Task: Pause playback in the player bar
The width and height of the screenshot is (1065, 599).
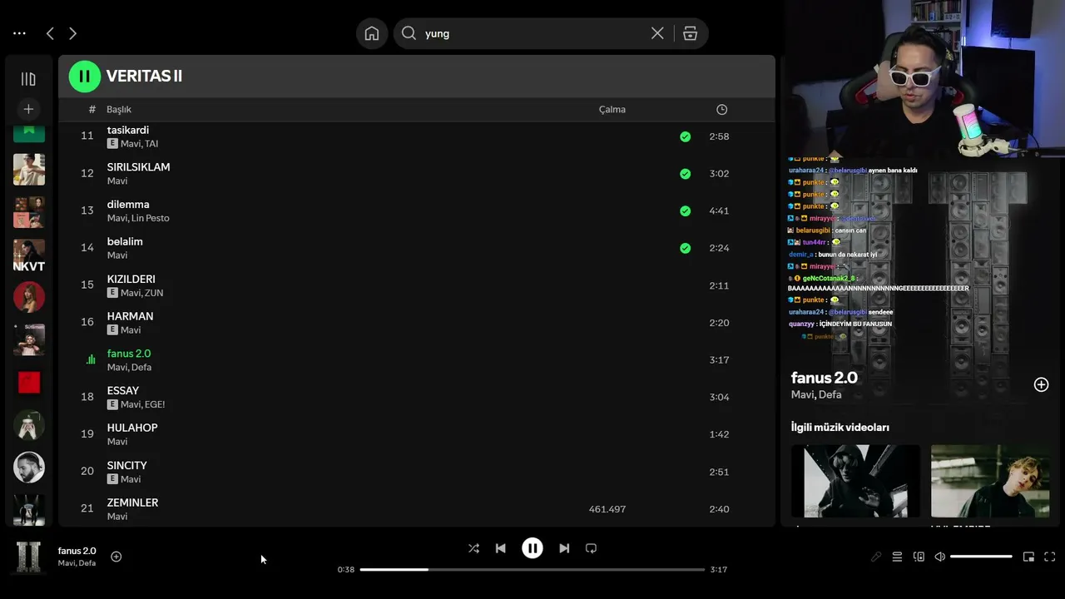Action: (532, 548)
